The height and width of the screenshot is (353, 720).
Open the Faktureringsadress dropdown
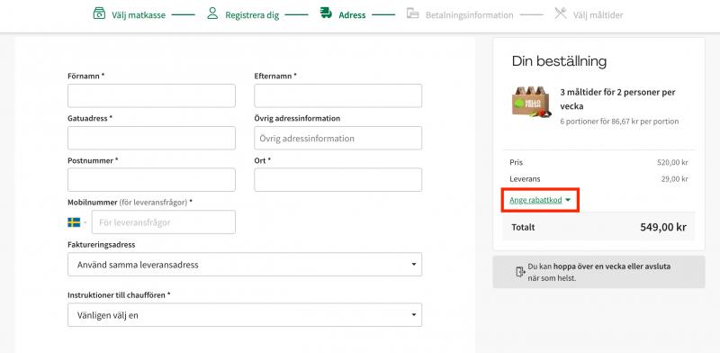click(x=245, y=264)
